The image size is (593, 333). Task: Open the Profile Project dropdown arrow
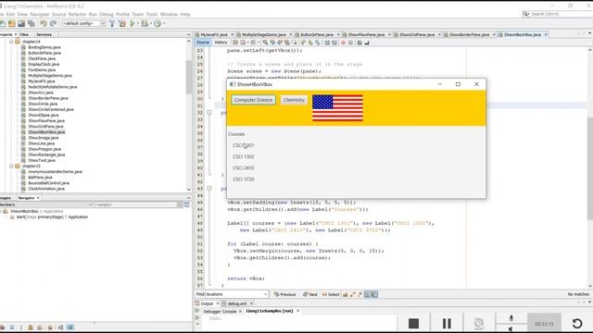164,23
